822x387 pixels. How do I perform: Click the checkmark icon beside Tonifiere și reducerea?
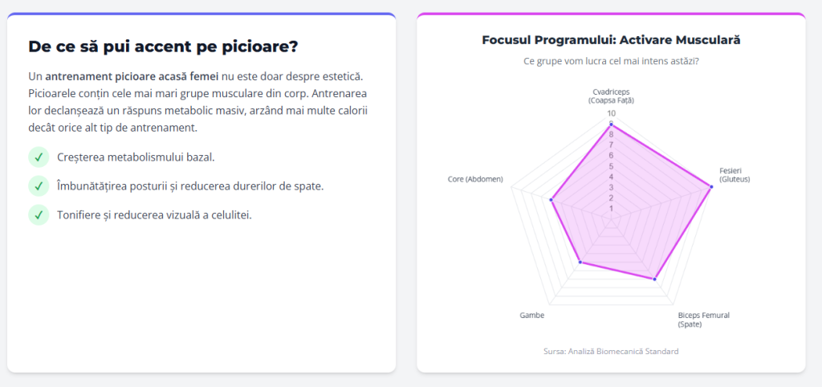click(x=38, y=214)
